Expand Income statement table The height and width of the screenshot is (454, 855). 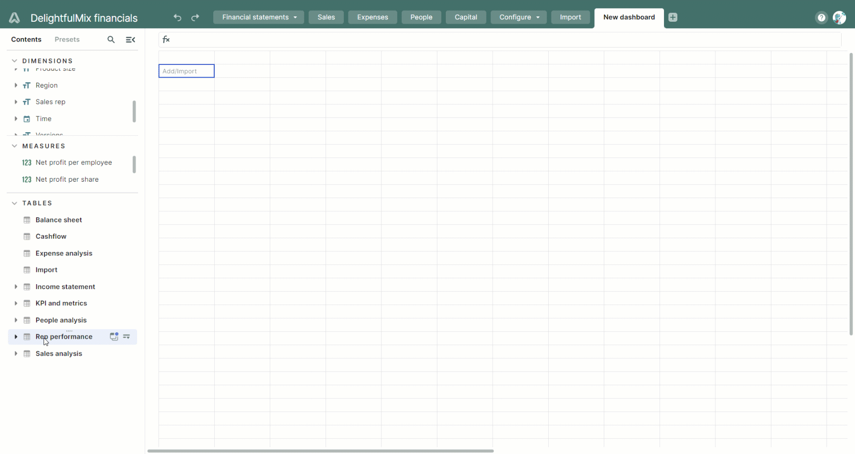(16, 287)
